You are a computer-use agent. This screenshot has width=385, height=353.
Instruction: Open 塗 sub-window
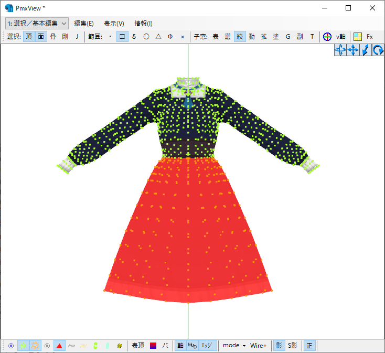[x=276, y=37]
